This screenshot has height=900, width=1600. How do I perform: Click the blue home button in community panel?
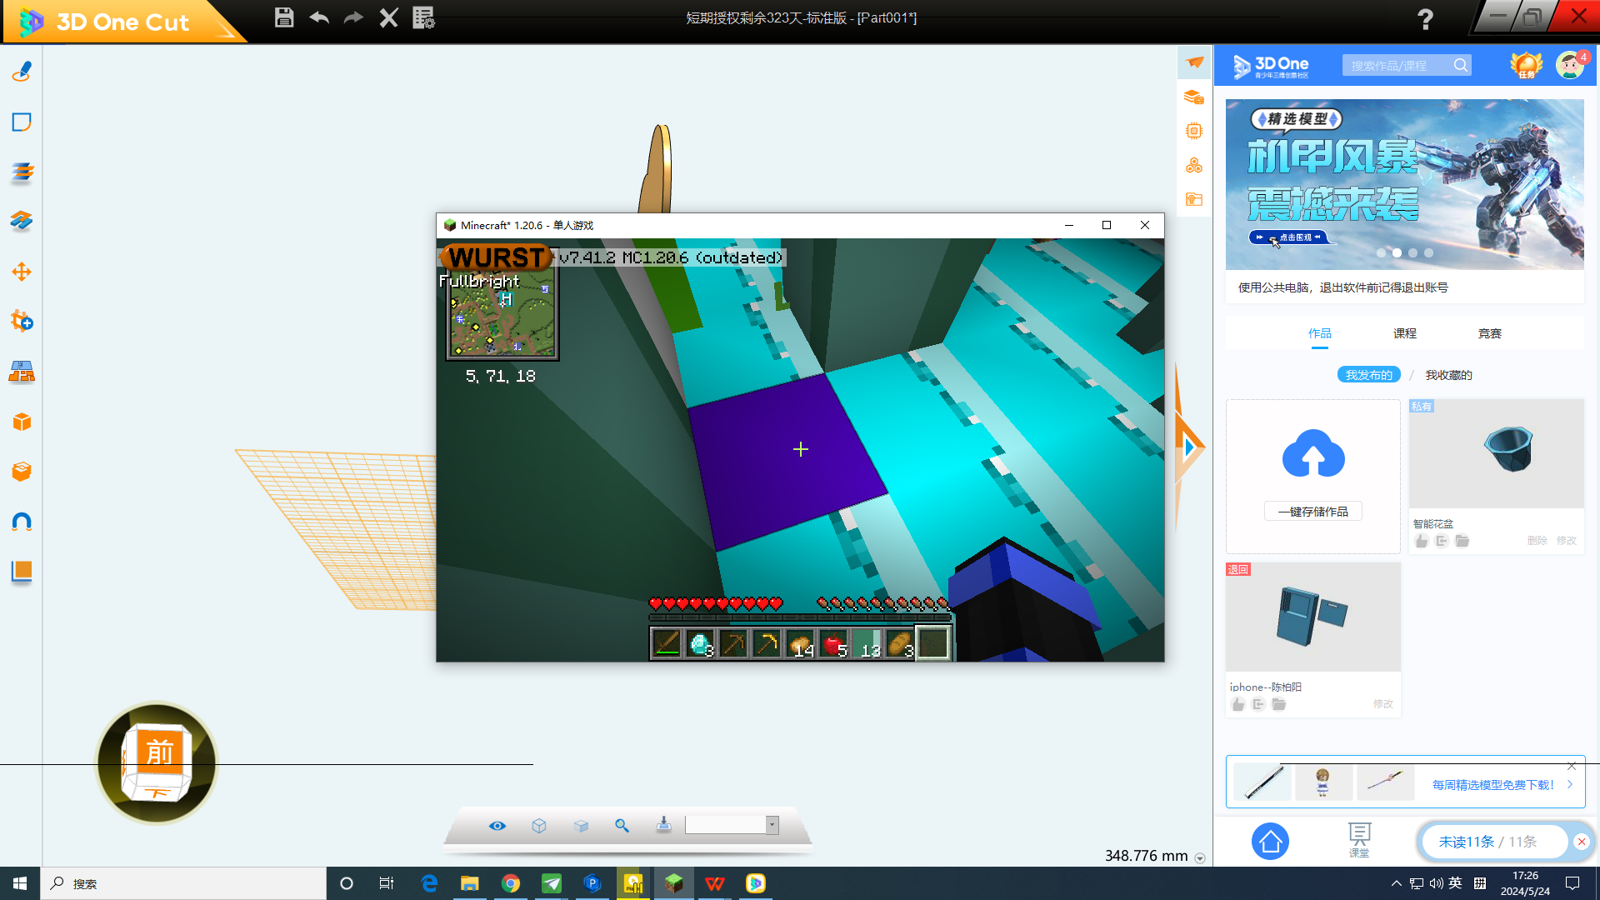(1270, 842)
